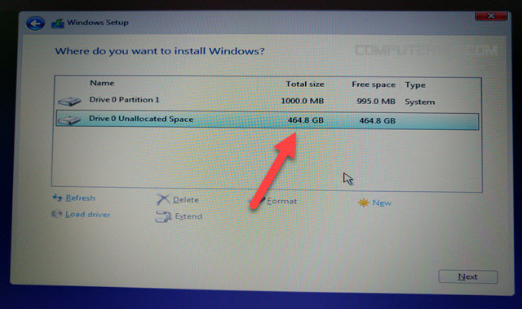
Task: Select the Drive 0 Partition 1 row
Action: coord(268,101)
